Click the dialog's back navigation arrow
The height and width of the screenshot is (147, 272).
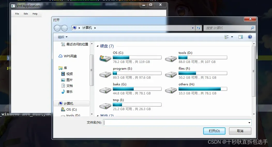57,28
